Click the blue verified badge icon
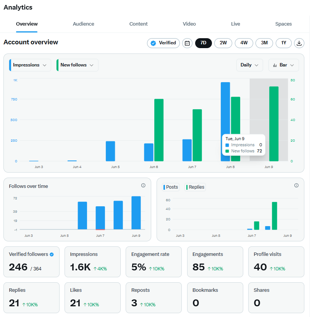Screen dimensions: 312x317 pos(153,43)
